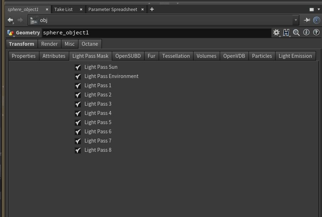Click the forward navigation arrow
The width and height of the screenshot is (322, 217).
pos(20,20)
